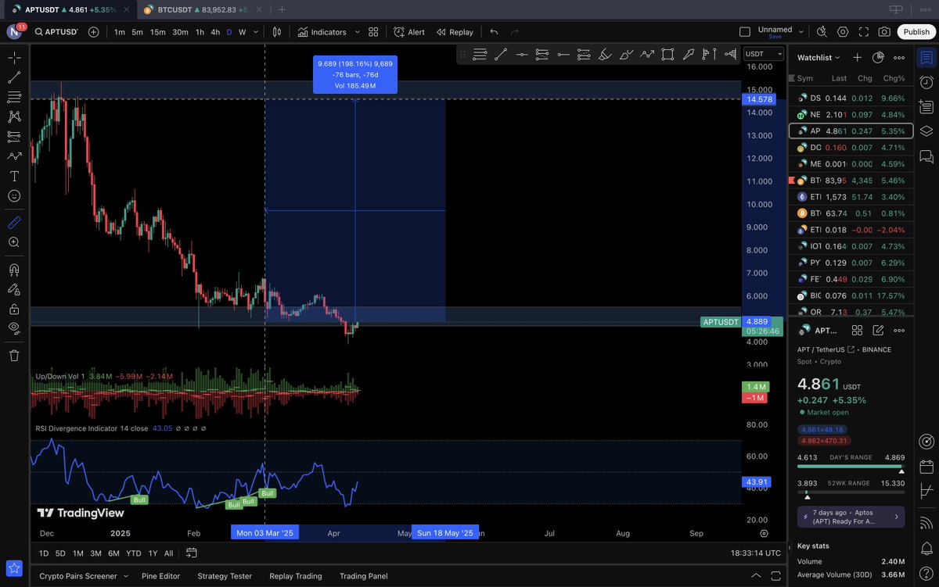This screenshot has width=939, height=587.
Task: Toggle the Watchlist panel in right sidebar
Action: 926,58
